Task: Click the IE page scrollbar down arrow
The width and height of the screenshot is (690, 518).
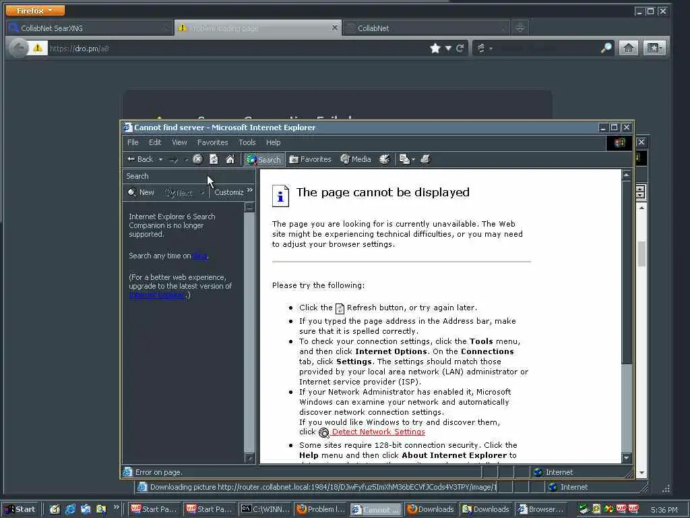Action: tap(627, 458)
